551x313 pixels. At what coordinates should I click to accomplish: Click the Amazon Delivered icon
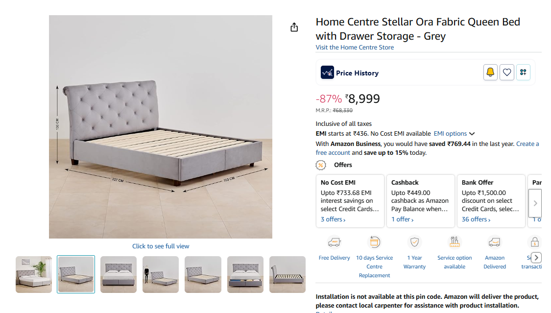(495, 242)
